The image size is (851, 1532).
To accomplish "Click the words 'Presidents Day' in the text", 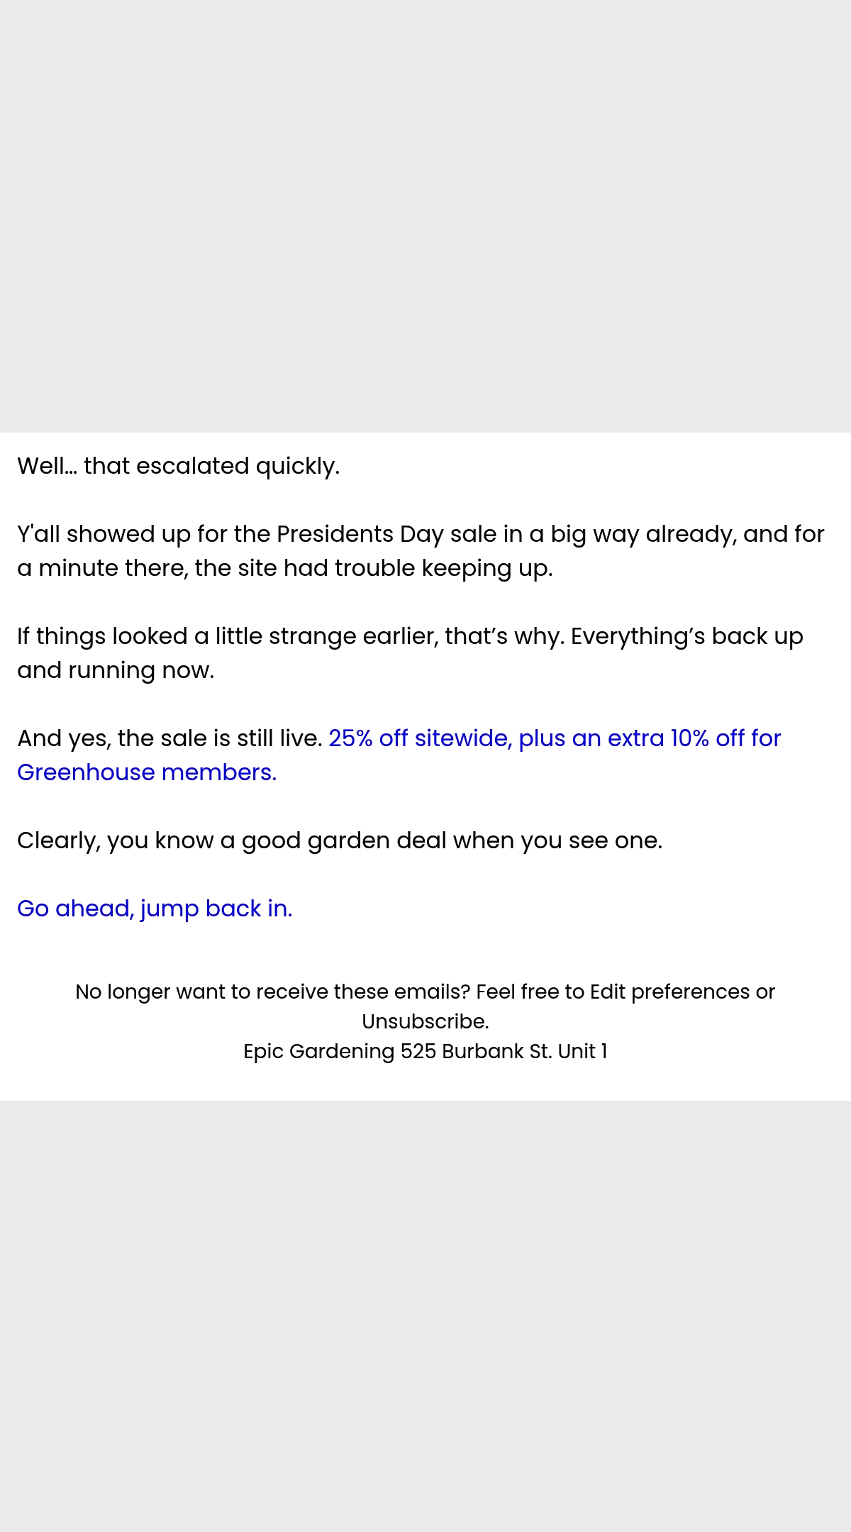I will coord(360,534).
